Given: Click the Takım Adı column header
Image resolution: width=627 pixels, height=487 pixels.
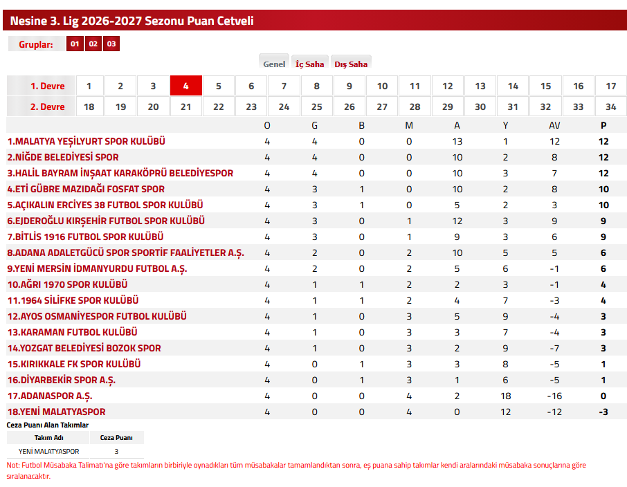Looking at the screenshot, I should 48,438.
